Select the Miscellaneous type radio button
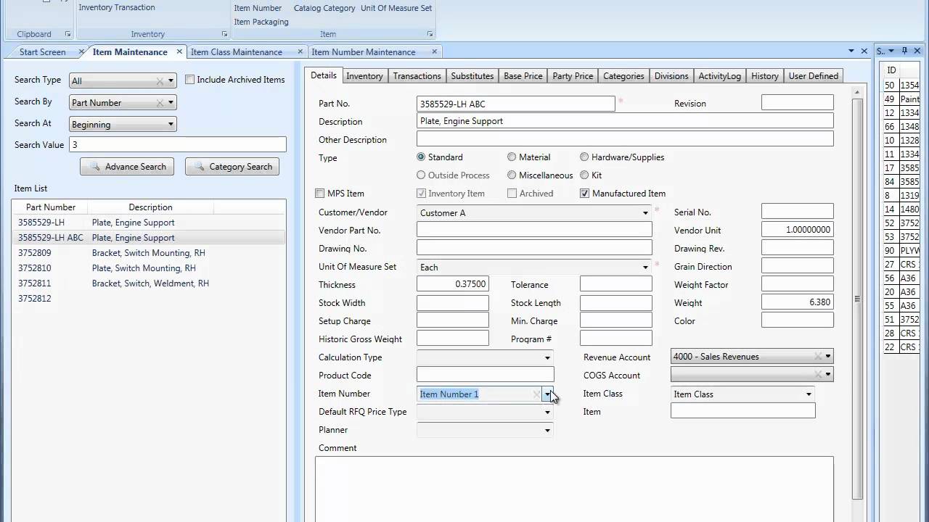The image size is (929, 522). [x=512, y=175]
